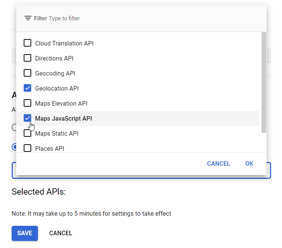Click the note about 5 minutes settings
Image resolution: width=282 pixels, height=248 pixels.
point(91,213)
